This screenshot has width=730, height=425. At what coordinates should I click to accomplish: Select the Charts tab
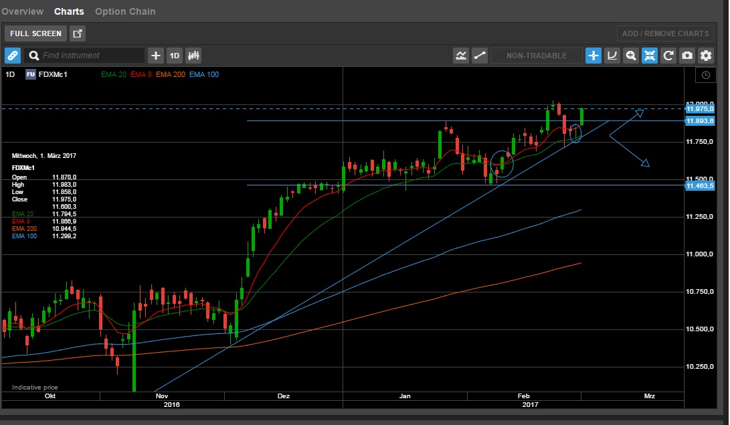(69, 11)
